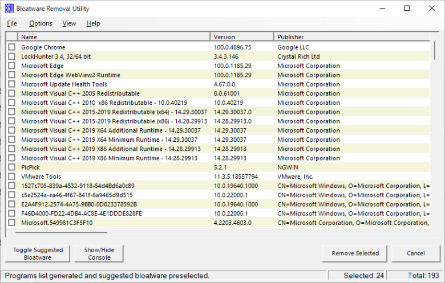Screen dimensions: 445x283
Task: Click version 100.0.4896.75 cell
Action: tap(232, 47)
